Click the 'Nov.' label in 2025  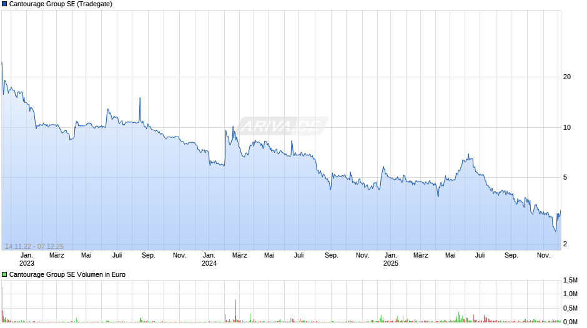click(543, 256)
